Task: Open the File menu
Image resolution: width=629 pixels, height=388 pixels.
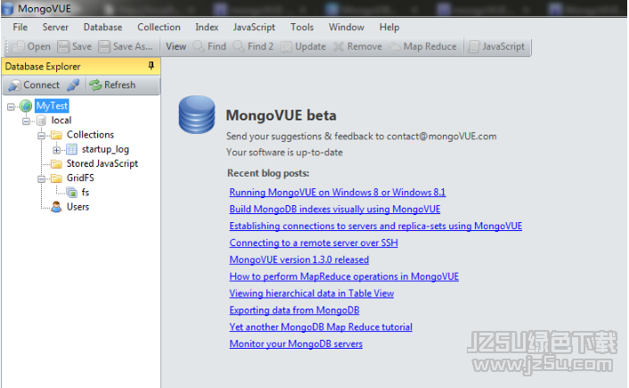Action: point(20,28)
